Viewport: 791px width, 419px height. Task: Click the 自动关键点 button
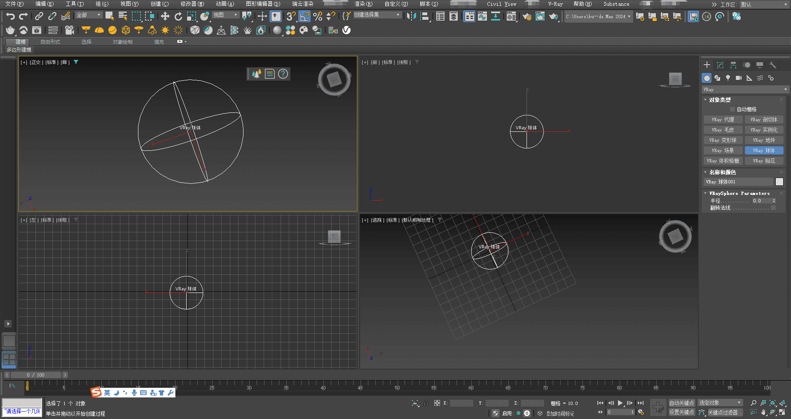[x=681, y=403]
